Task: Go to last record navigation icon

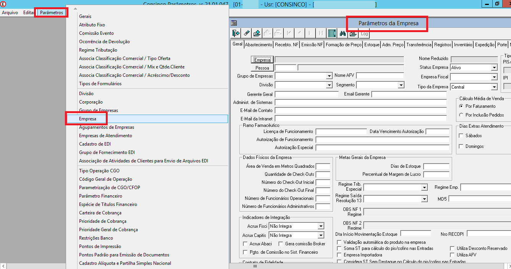Action: (321, 33)
